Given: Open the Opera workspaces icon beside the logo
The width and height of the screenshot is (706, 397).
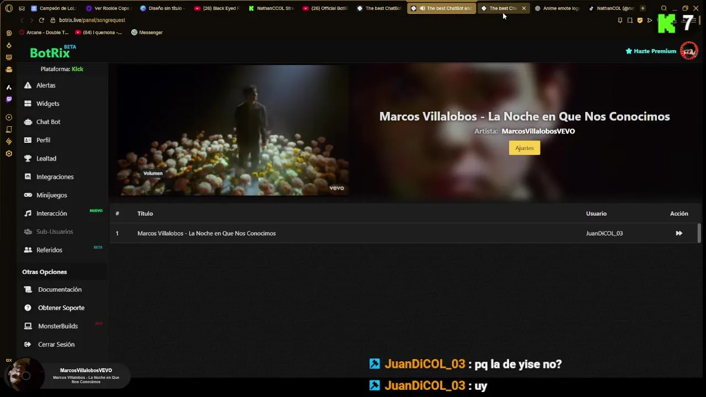Looking at the screenshot, I should click(x=22, y=8).
